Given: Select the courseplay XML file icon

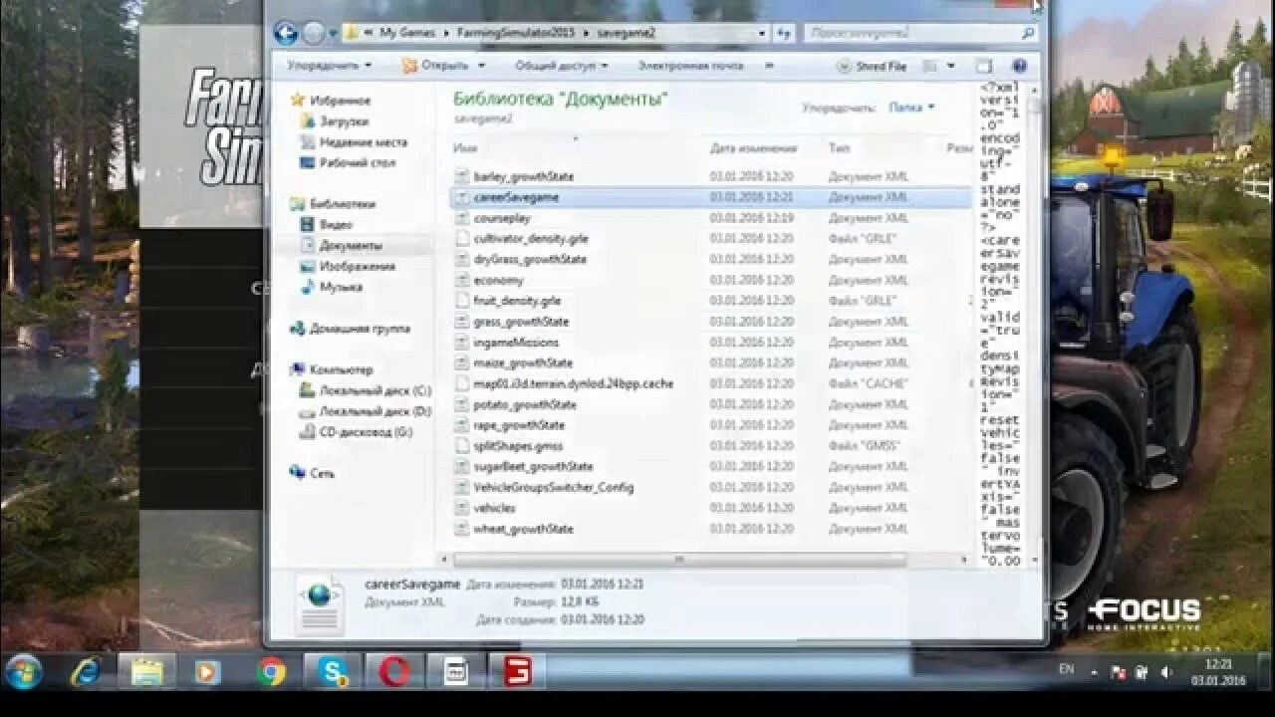Looking at the screenshot, I should (x=461, y=218).
